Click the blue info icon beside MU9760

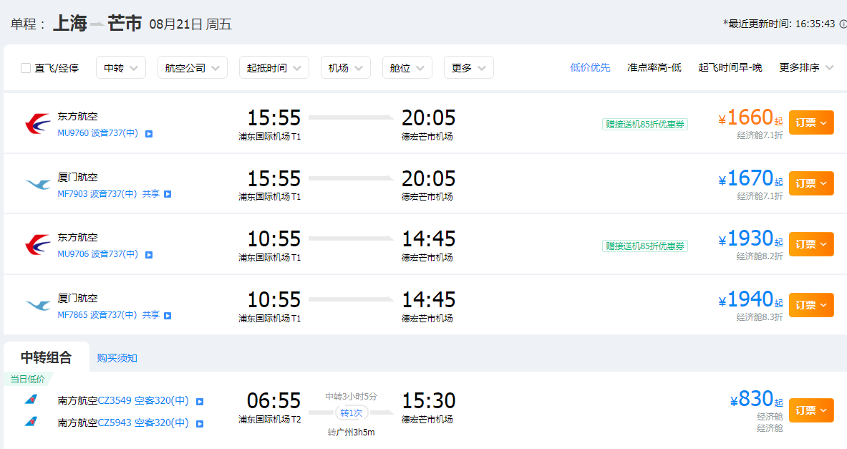(149, 134)
